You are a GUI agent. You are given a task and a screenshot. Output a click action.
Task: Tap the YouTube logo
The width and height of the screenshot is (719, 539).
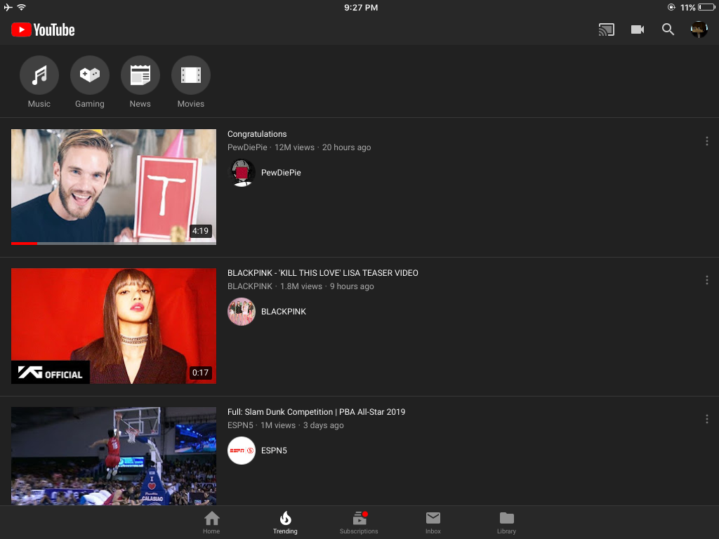[43, 29]
